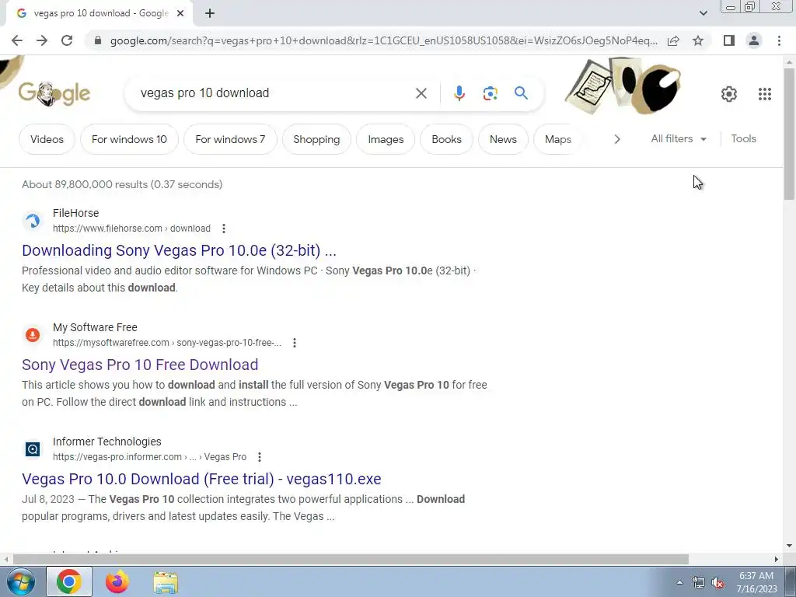796x597 pixels.
Task: Switch to Books results
Action: [x=446, y=139]
